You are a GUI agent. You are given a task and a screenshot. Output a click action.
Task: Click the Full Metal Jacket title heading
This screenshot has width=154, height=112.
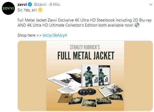[86, 55]
